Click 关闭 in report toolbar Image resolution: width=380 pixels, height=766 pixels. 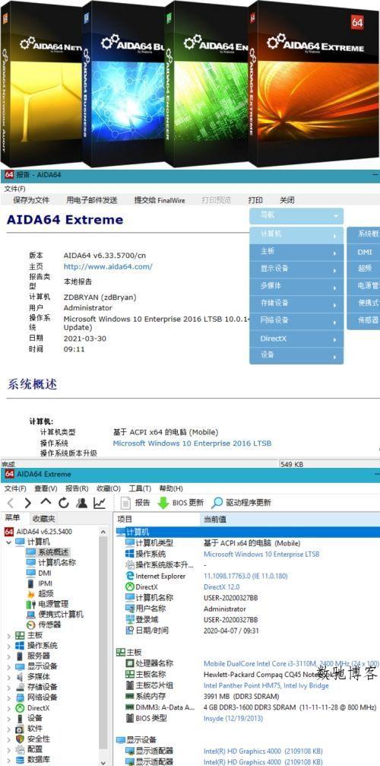coord(287,200)
